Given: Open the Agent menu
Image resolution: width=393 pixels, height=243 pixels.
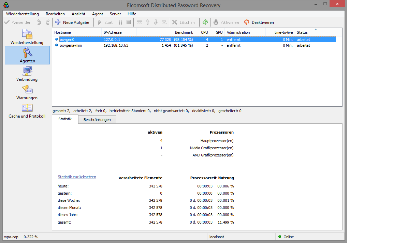Looking at the screenshot, I should pyautogui.click(x=98, y=14).
